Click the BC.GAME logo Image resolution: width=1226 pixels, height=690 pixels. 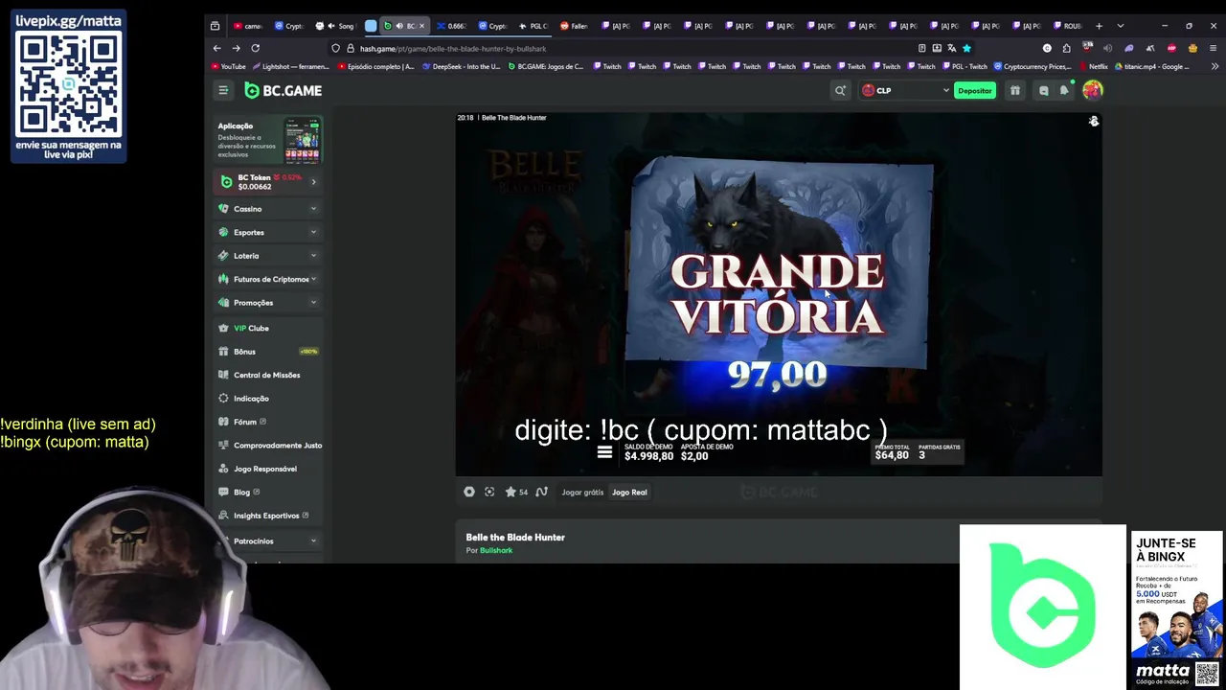(284, 90)
